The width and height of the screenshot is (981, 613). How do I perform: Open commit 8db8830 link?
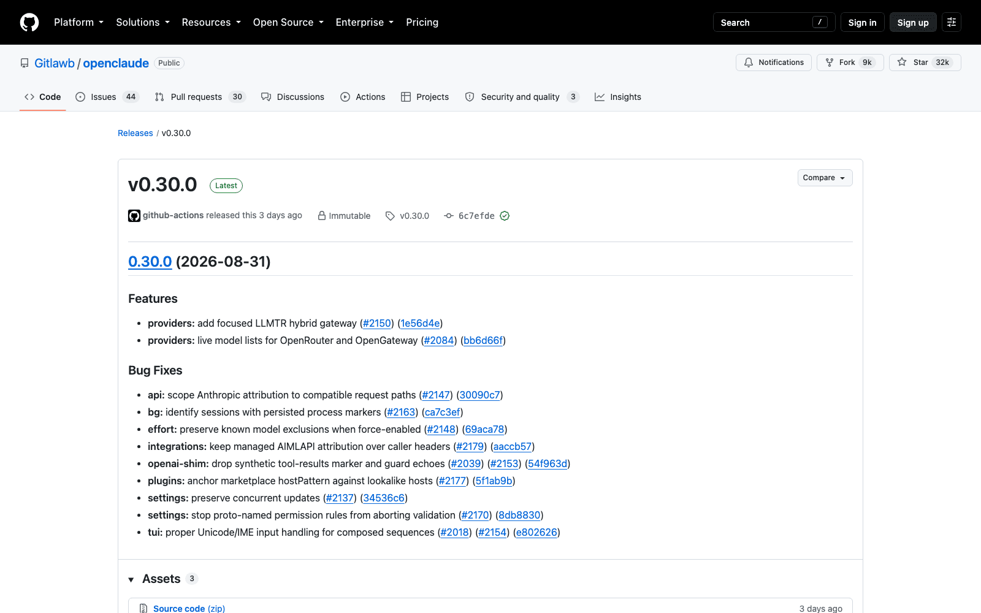pos(519,515)
